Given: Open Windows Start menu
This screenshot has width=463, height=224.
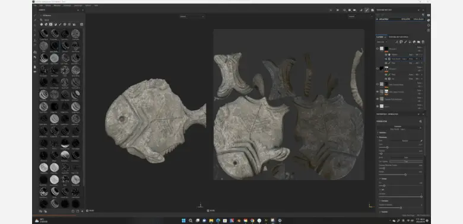Looking at the screenshot, I should click(x=183, y=220).
